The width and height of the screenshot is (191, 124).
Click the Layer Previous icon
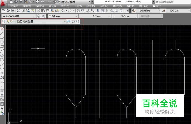[73, 22]
